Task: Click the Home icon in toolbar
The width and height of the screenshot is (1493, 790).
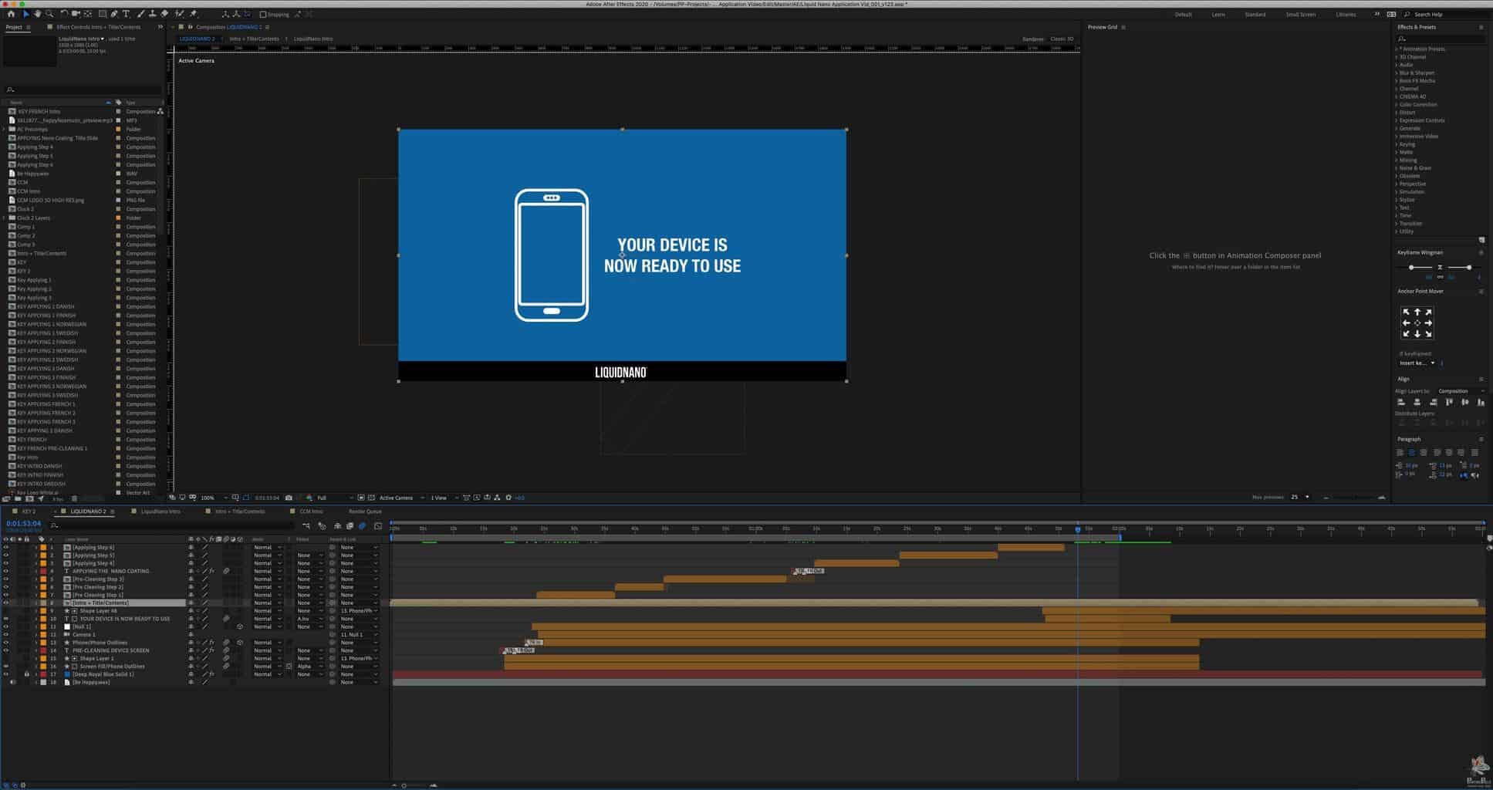Action: 11,14
